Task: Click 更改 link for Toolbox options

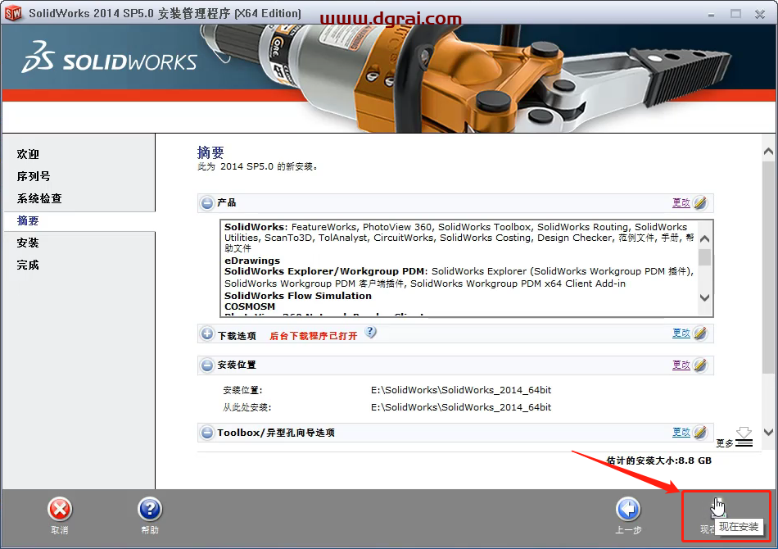Action: pyautogui.click(x=681, y=433)
